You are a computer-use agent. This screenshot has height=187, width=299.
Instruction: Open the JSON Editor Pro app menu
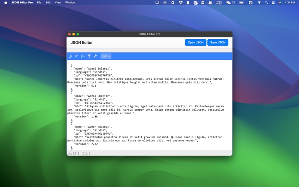[x=22, y=3]
